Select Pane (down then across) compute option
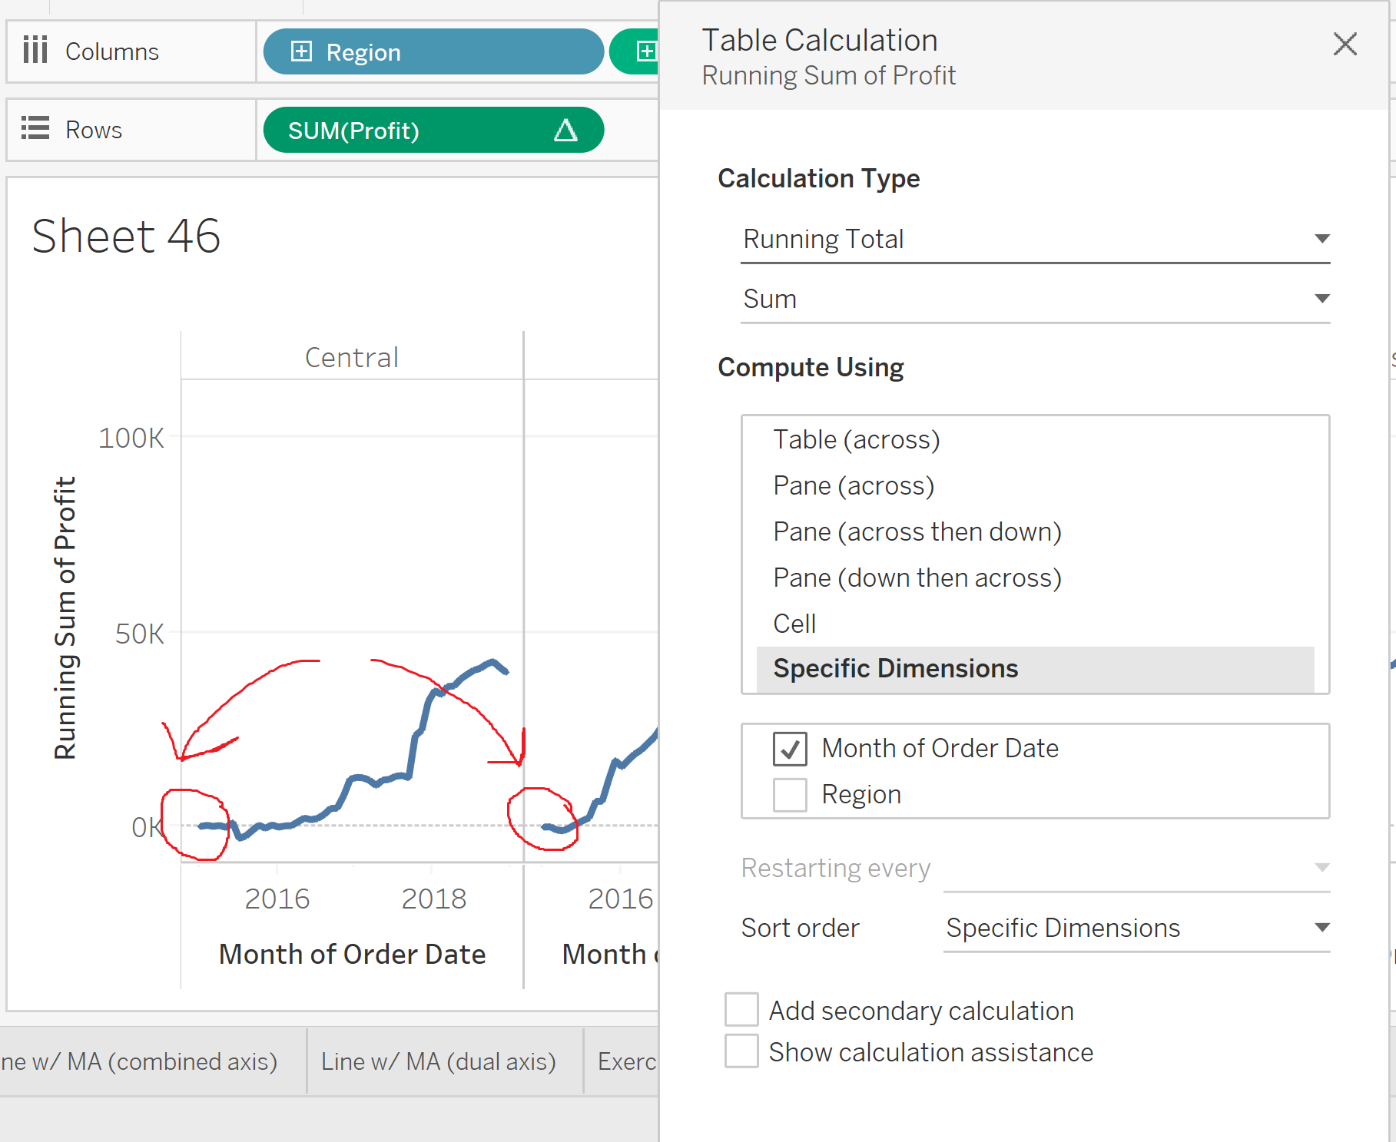This screenshot has height=1142, width=1396. 917,578
